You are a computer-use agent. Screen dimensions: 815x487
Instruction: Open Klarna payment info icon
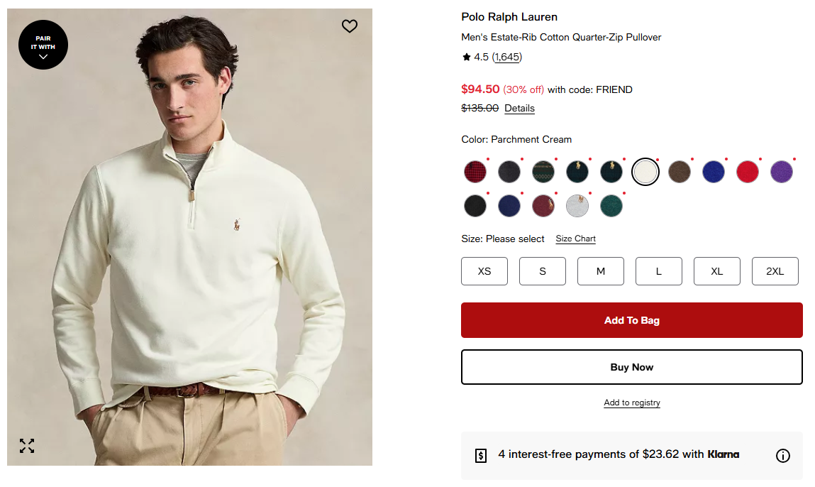[x=783, y=456]
